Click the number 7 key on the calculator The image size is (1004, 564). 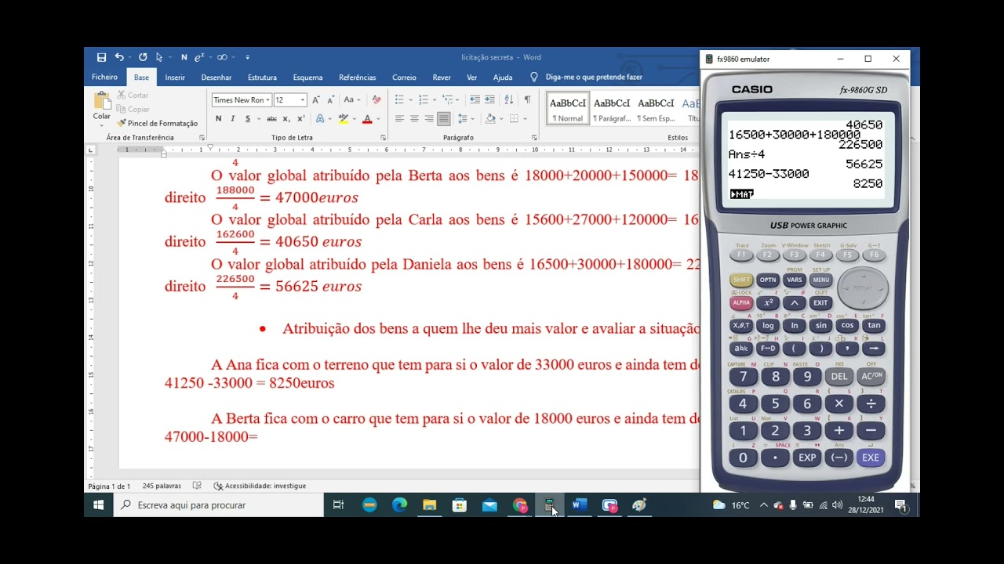[x=743, y=376]
